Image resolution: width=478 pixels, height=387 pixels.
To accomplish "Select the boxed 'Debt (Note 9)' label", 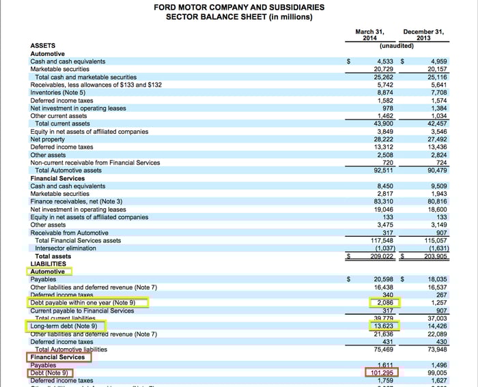I will coord(49,373).
